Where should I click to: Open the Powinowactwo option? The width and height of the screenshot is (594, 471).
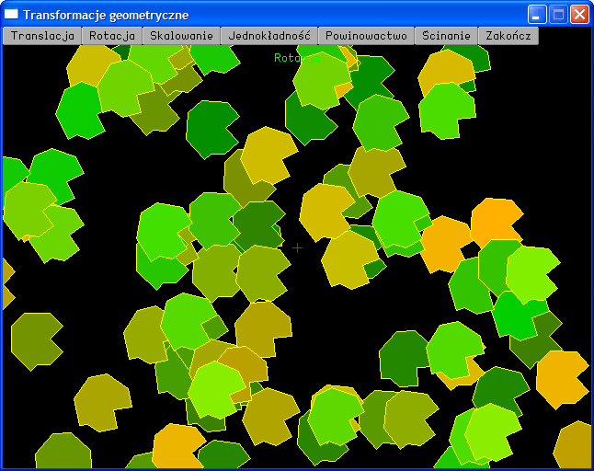[x=366, y=36]
